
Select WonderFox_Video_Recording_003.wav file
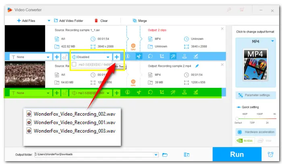coord(71,131)
